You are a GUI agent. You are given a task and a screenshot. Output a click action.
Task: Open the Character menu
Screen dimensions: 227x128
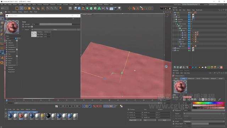coord(53,5)
